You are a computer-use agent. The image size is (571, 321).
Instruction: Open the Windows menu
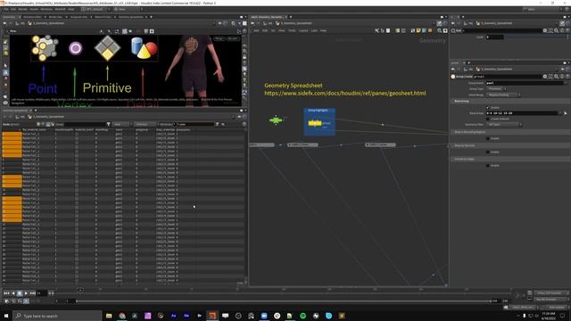click(46, 9)
